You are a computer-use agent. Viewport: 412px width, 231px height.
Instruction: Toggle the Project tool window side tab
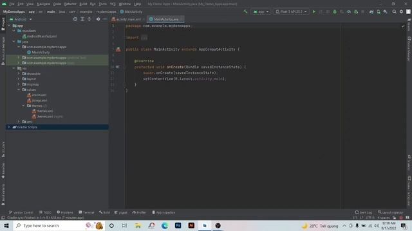[3, 24]
